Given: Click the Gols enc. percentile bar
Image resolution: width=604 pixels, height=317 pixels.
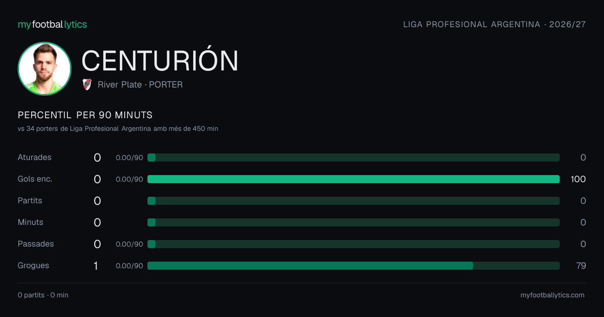Looking at the screenshot, I should (x=353, y=179).
